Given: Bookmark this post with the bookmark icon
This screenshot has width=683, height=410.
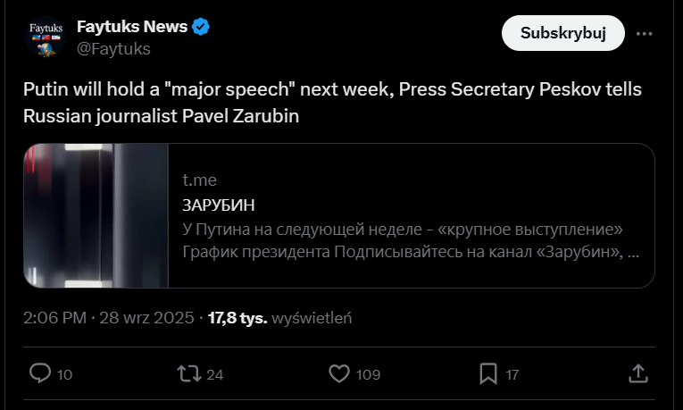Looking at the screenshot, I should coord(488,374).
